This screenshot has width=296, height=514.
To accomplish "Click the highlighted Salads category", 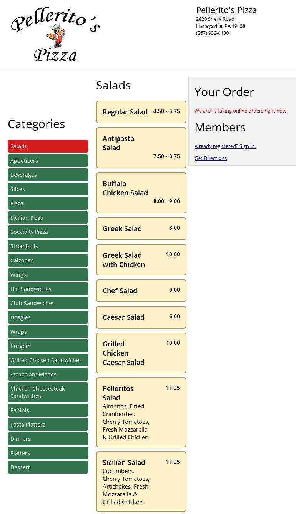I will click(x=48, y=146).
